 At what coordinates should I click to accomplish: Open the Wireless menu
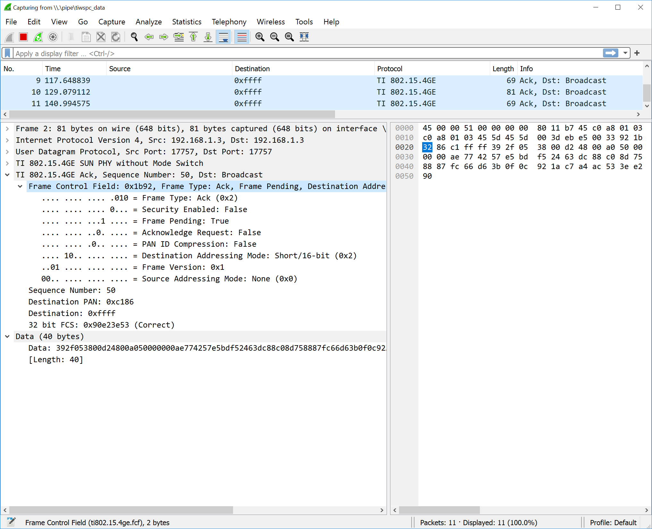(271, 22)
